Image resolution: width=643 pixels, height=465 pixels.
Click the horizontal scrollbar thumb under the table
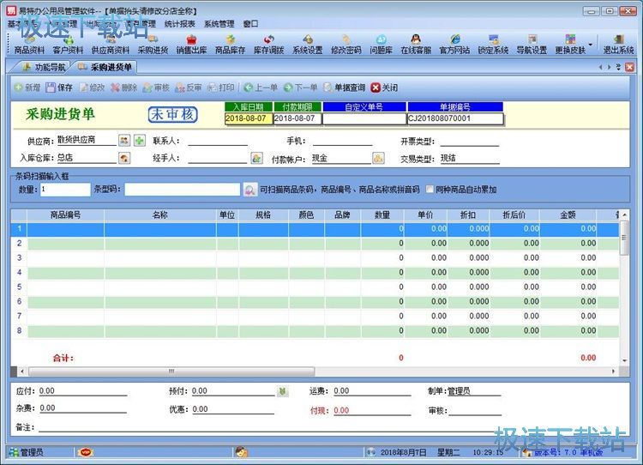tap(171, 371)
